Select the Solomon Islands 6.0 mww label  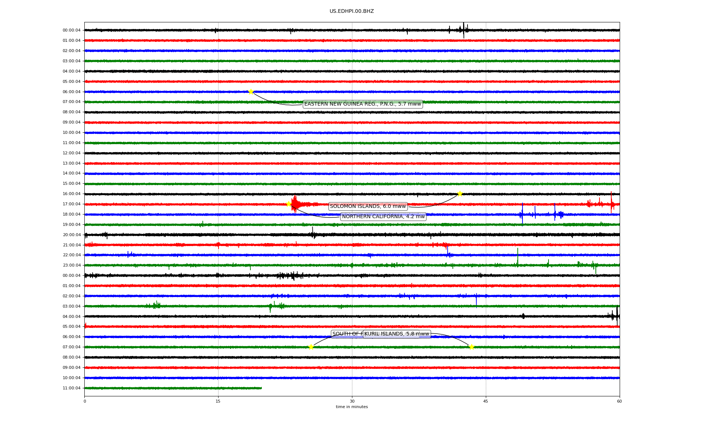[x=368, y=206]
